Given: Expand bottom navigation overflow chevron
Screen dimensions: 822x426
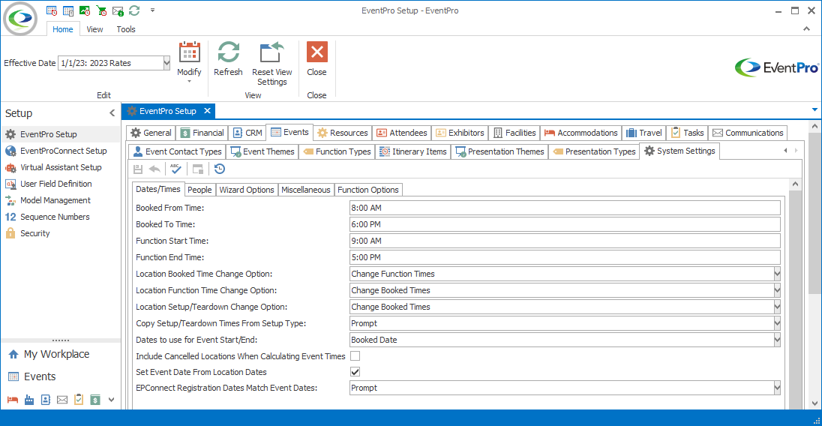Looking at the screenshot, I should tap(111, 400).
